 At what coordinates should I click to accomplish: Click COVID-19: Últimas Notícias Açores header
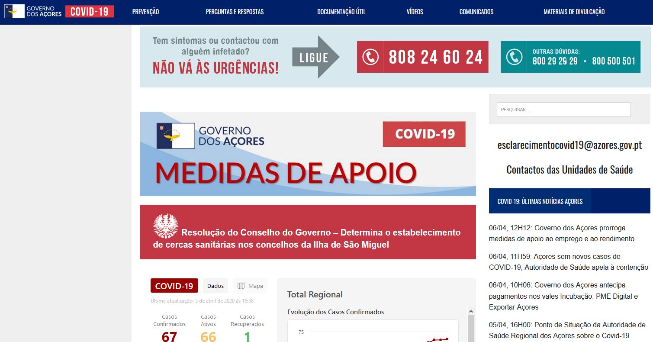[540, 201]
